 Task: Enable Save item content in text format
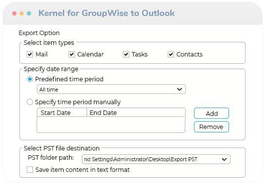(30, 169)
